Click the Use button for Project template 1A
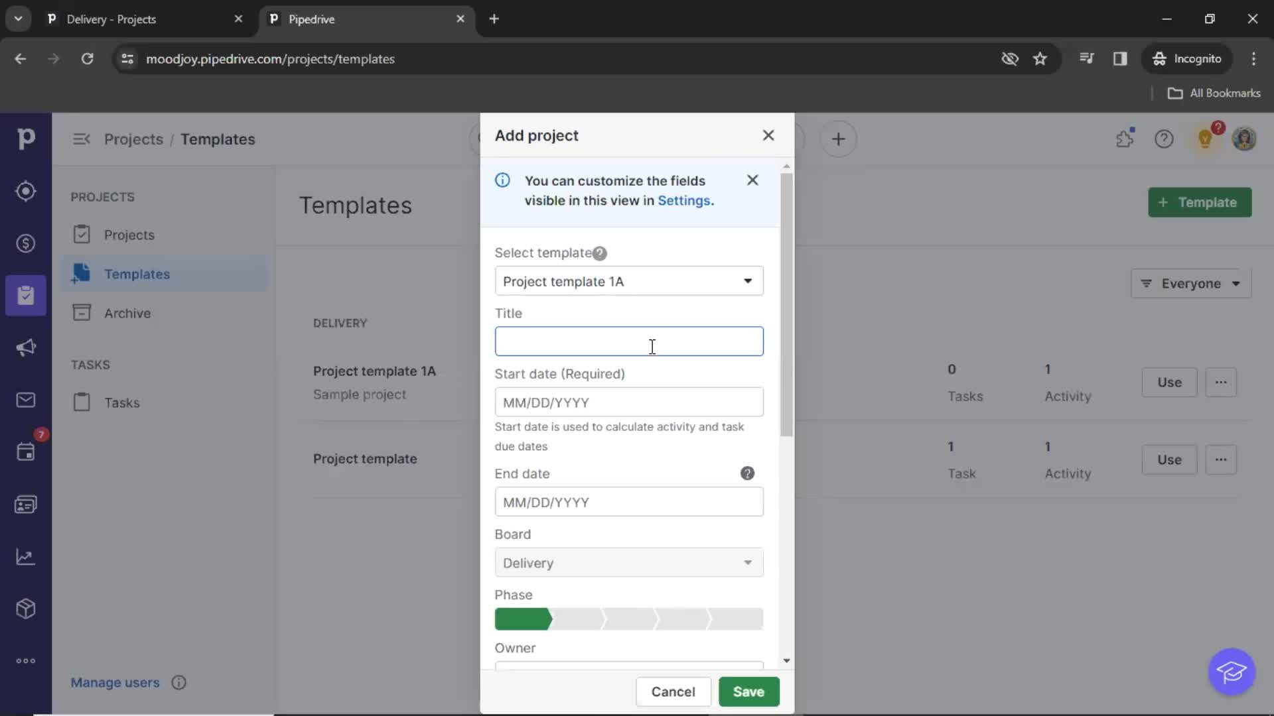Viewport: 1274px width, 716px height. point(1169,382)
